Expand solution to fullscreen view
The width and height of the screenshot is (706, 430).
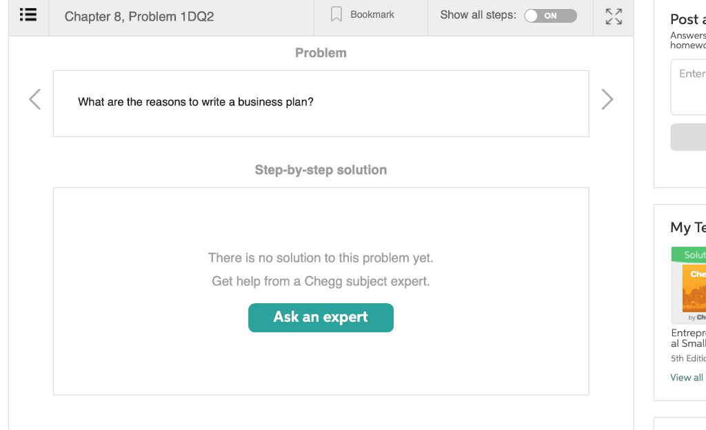click(x=614, y=17)
